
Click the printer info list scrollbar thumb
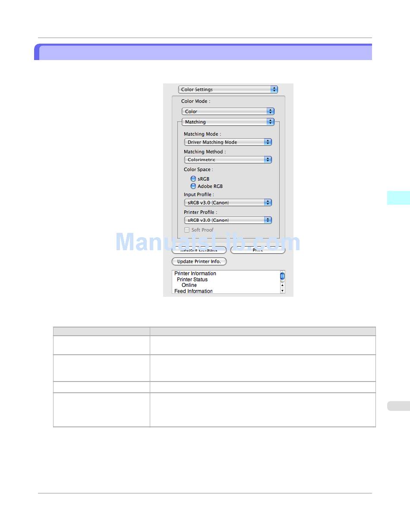click(282, 276)
